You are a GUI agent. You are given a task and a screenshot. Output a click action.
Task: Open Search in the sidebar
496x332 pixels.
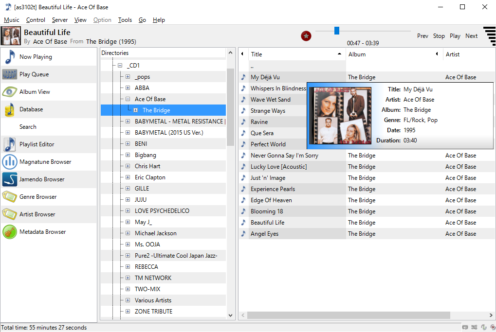[x=49, y=127]
